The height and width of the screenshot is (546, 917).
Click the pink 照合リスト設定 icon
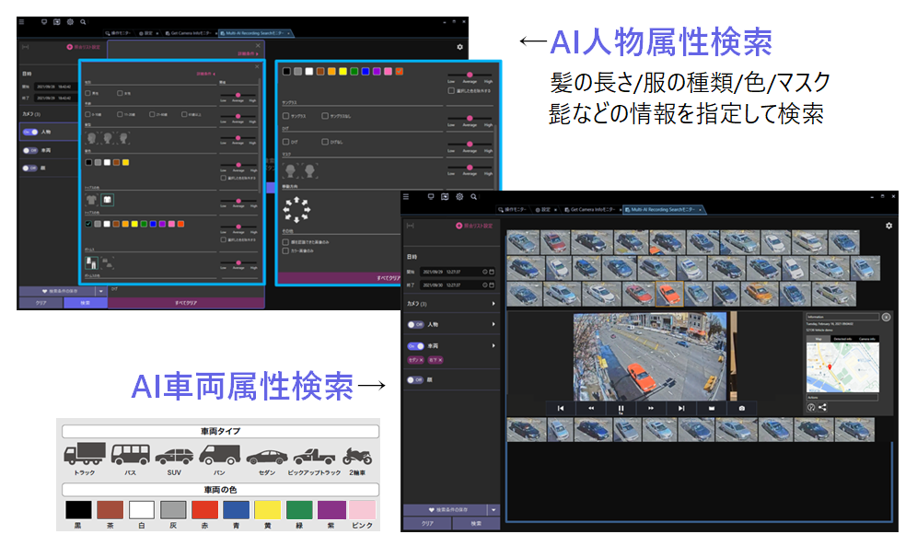tap(458, 227)
